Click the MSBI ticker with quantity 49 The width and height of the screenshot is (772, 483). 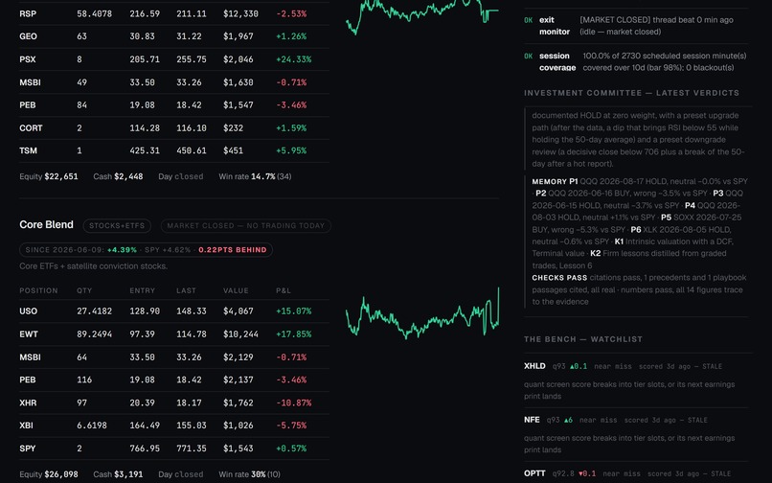click(x=30, y=82)
